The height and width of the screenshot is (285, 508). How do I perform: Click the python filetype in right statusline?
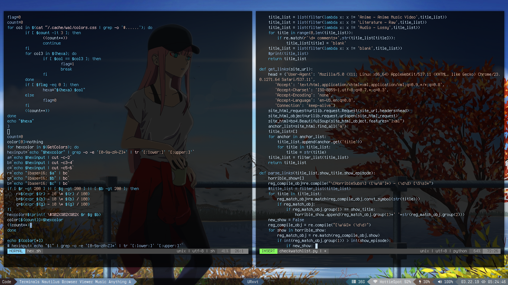460,251
